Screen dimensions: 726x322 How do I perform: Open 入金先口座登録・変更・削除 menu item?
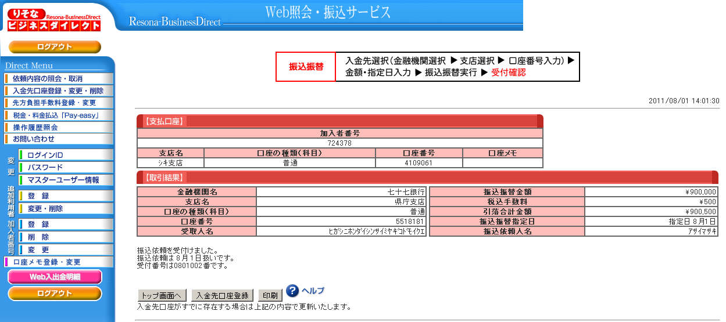coord(59,91)
